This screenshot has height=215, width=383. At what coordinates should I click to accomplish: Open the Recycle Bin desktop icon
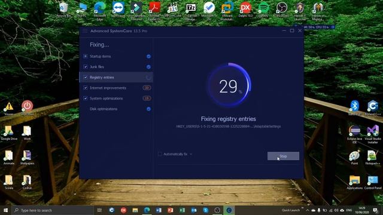63,10
